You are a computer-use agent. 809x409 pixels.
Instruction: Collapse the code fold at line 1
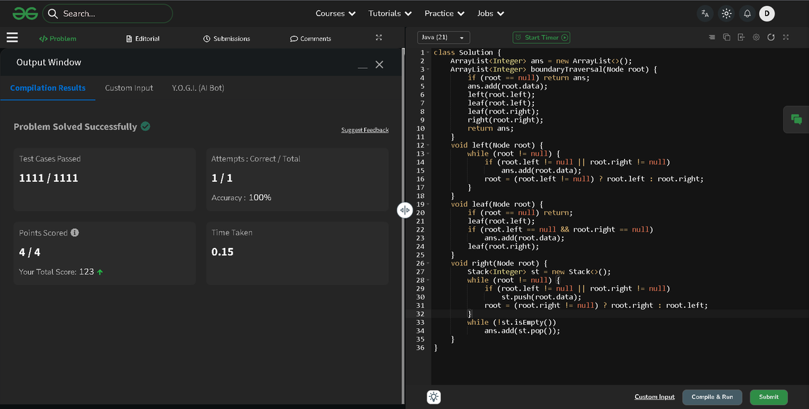coord(429,53)
